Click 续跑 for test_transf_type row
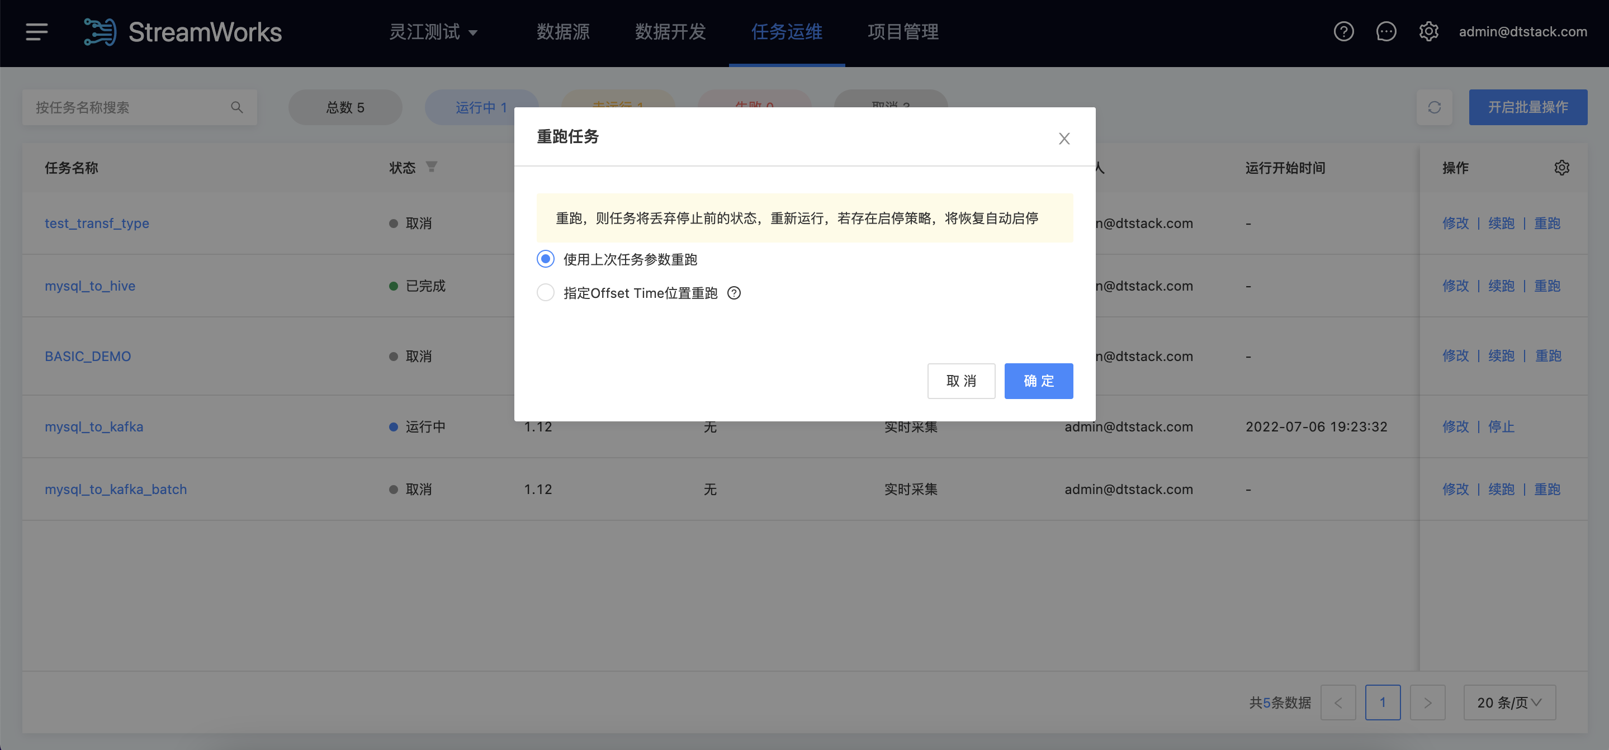Screen dimensions: 1609x750 click(1501, 224)
